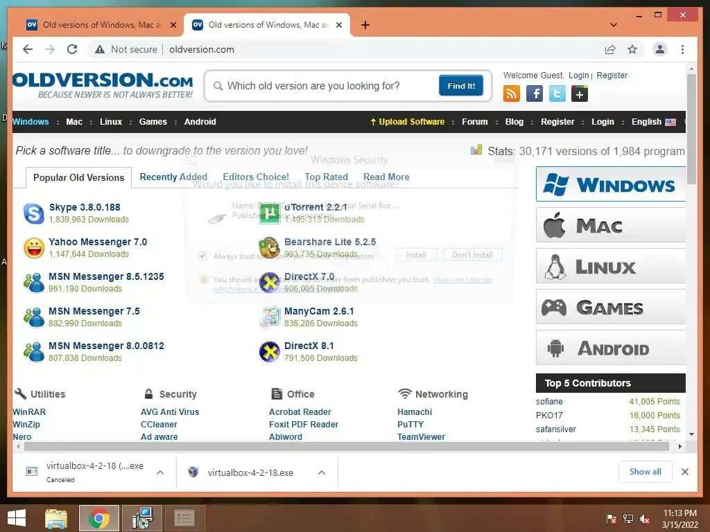Close the first Old versions tab
Viewport: 710px width, 532px height.
click(173, 25)
